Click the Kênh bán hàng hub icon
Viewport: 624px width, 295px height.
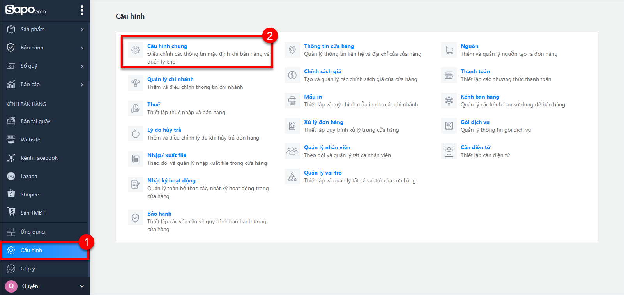click(449, 101)
